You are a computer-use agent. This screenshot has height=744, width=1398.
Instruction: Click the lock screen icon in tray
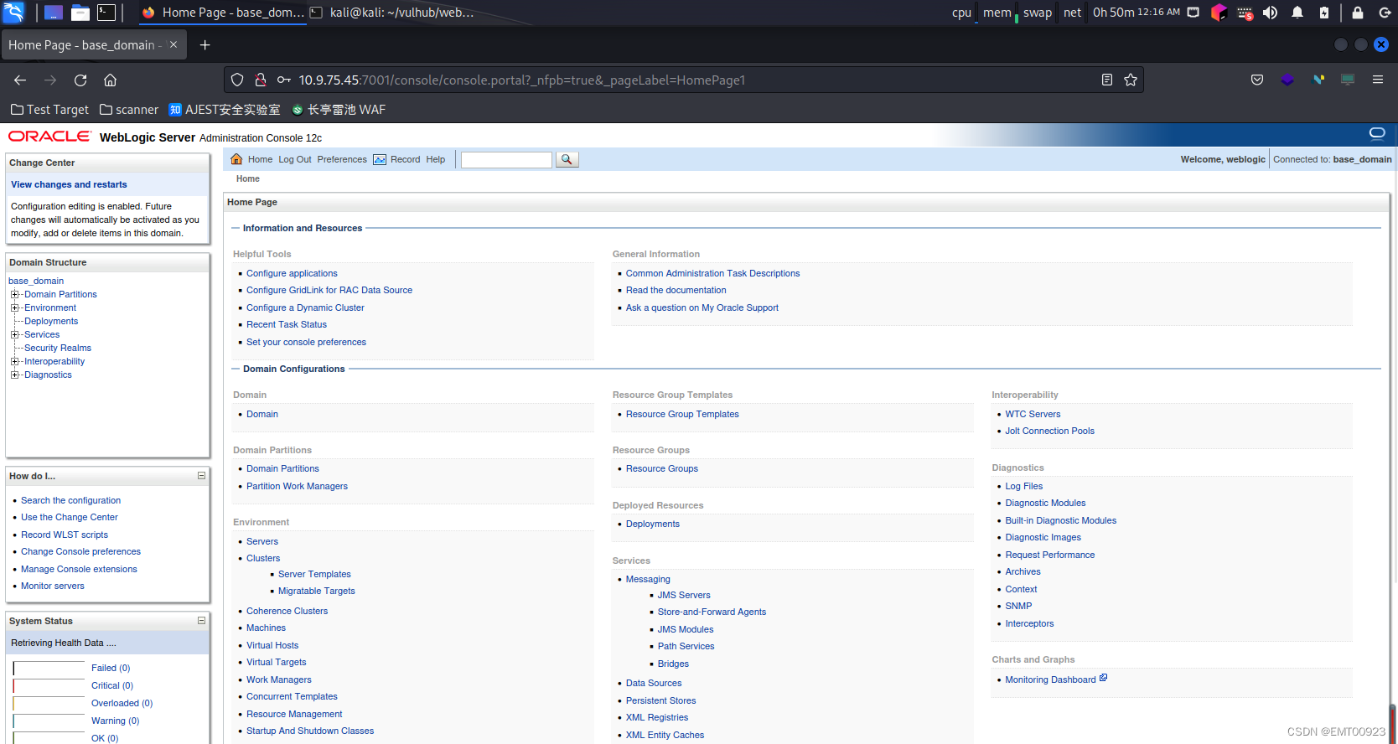pyautogui.click(x=1358, y=12)
